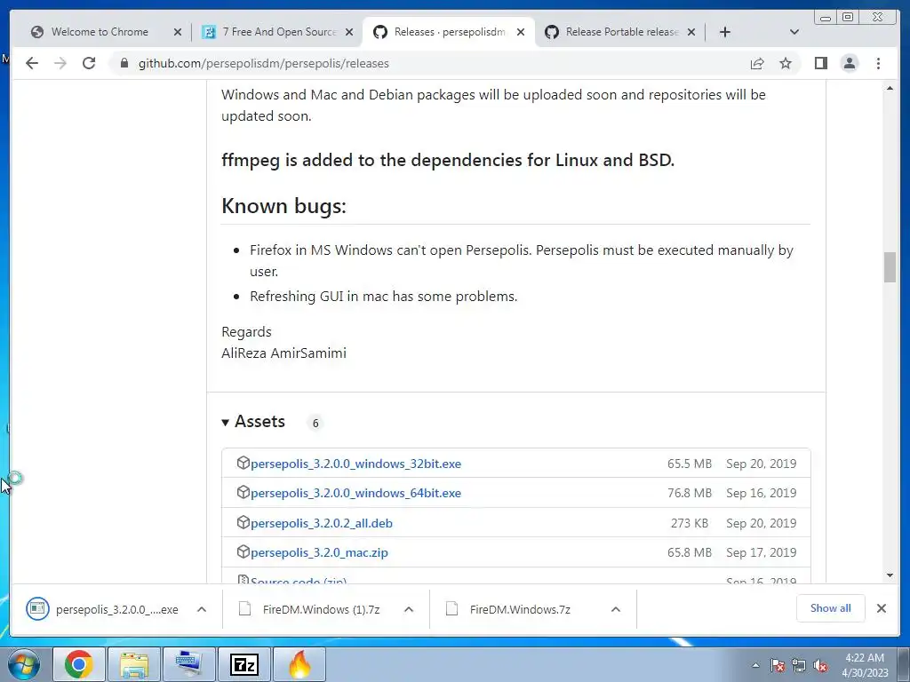This screenshot has width=910, height=682.
Task: Switch to Welcome to Chrome tab
Action: 100,32
